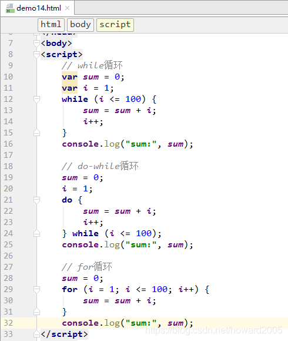This screenshot has height=341, width=288.
Task: Select script breadcrumb
Action: tap(115, 25)
